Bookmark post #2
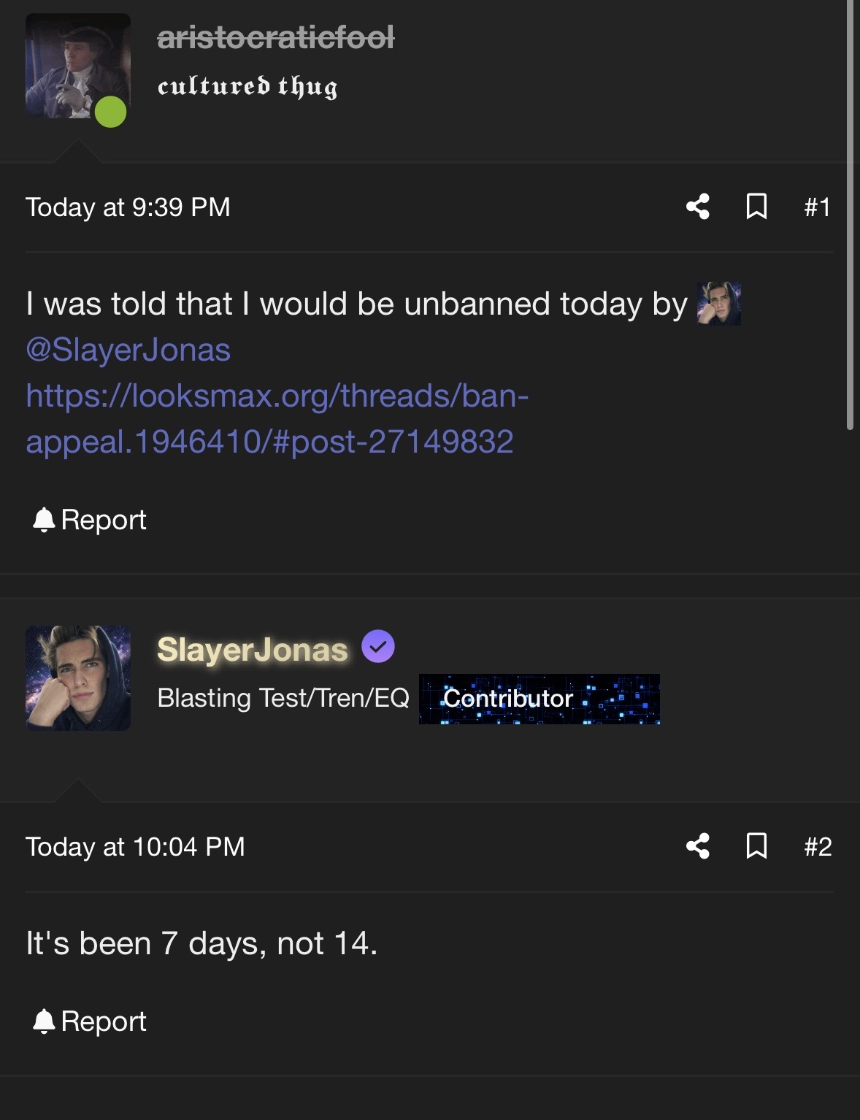This screenshot has width=860, height=1120. tap(756, 846)
